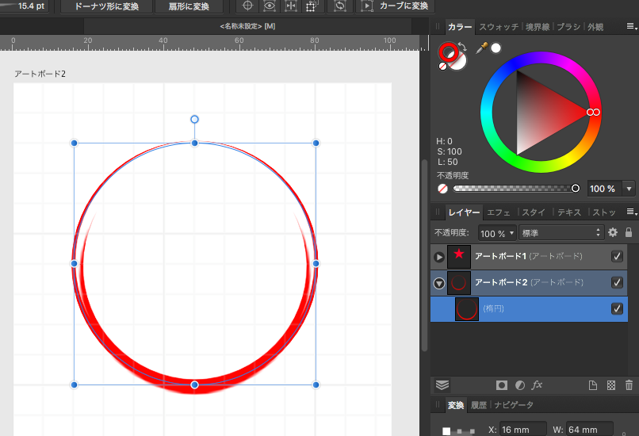The height and width of the screenshot is (436, 639).
Task: Click the mask layer icon
Action: pos(501,385)
